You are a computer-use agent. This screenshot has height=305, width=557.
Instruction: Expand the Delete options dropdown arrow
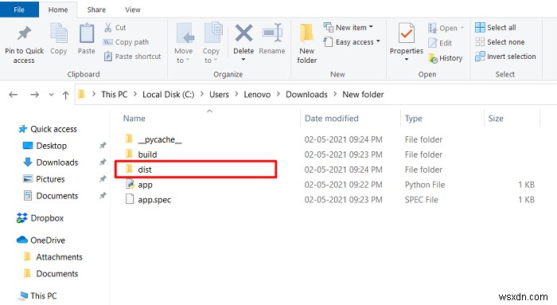click(243, 60)
